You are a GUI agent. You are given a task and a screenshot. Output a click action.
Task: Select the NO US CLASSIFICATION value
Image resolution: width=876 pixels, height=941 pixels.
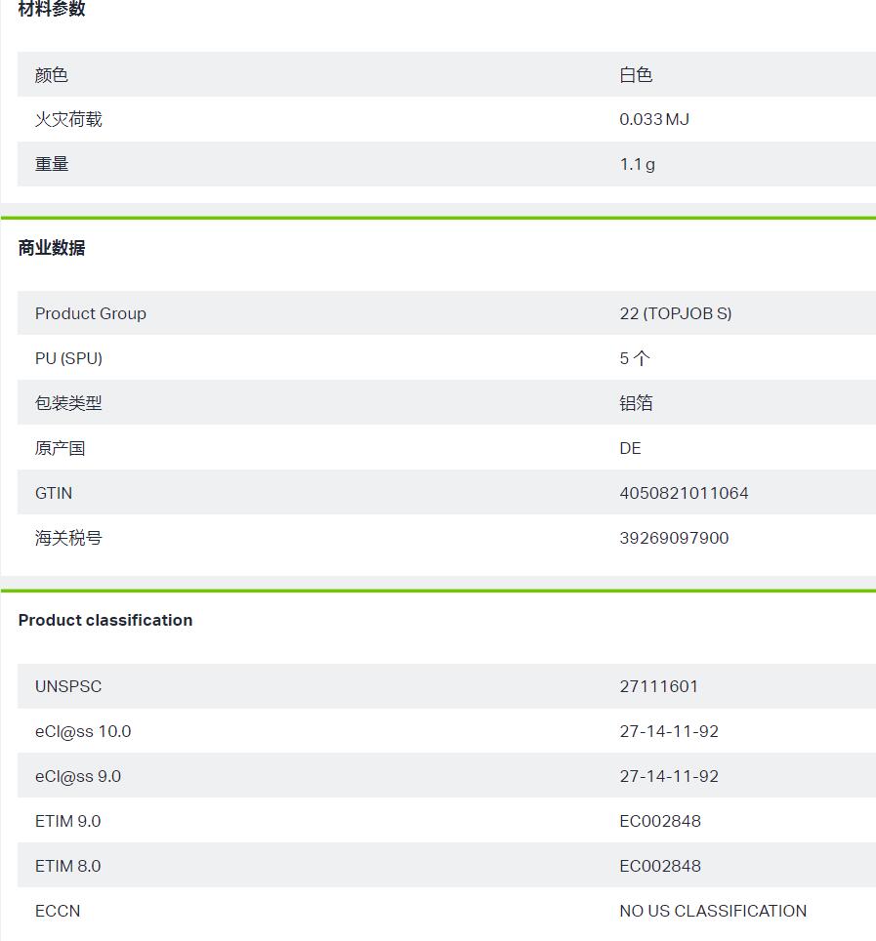[713, 911]
